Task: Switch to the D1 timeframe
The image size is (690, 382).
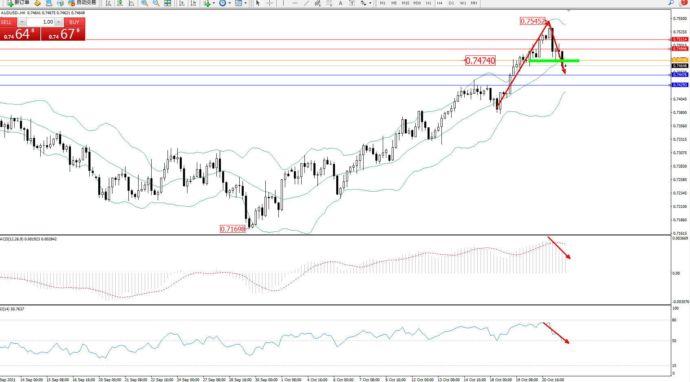Action: (x=451, y=3)
